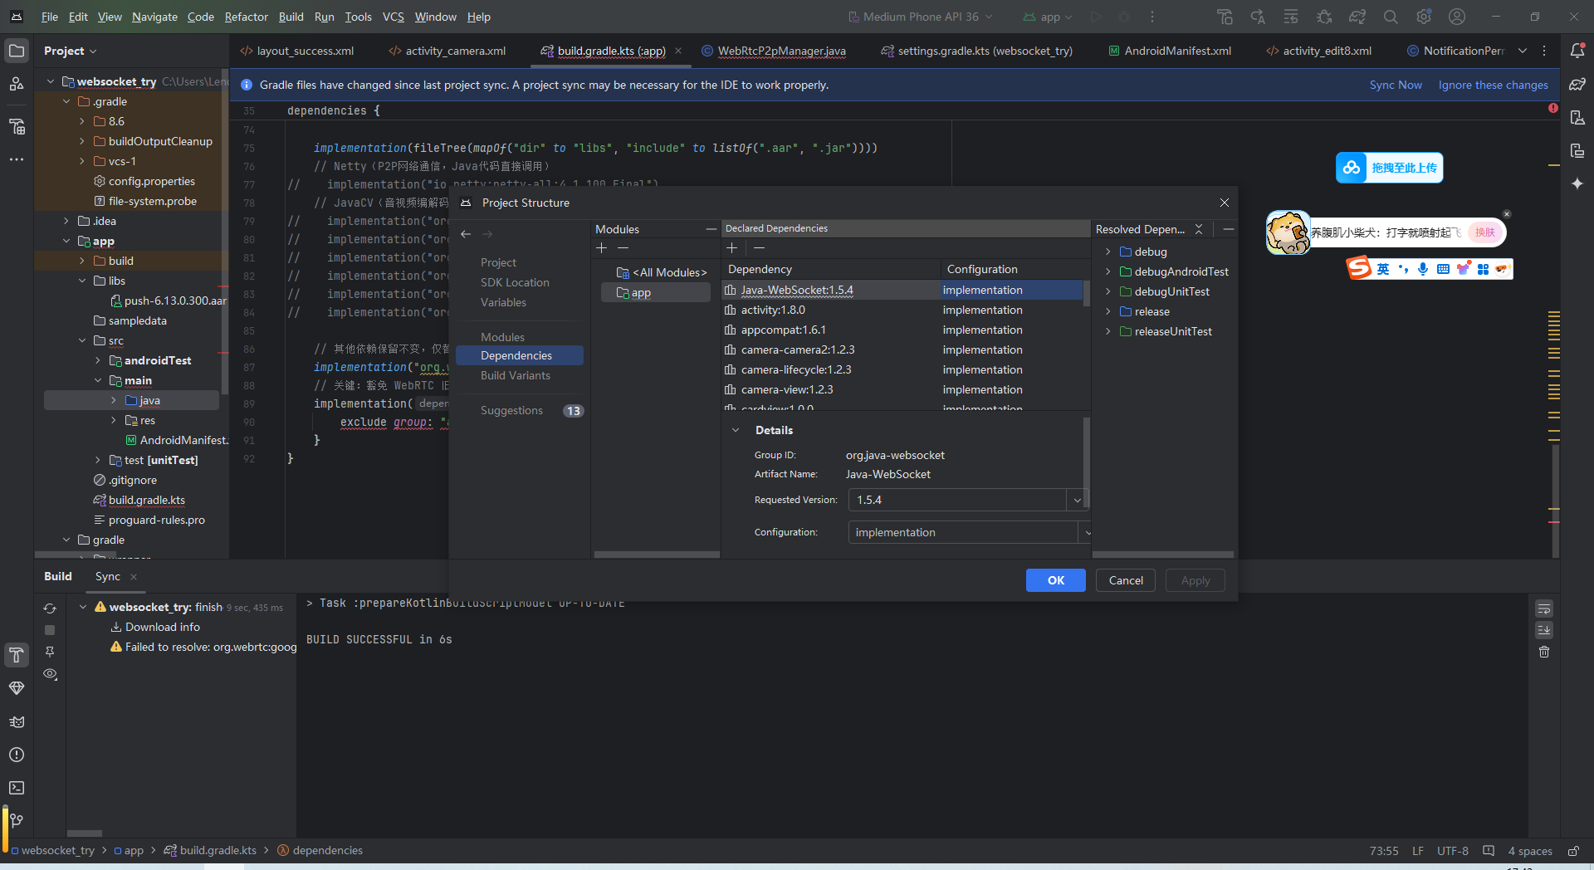Open the Tools menu

[358, 17]
